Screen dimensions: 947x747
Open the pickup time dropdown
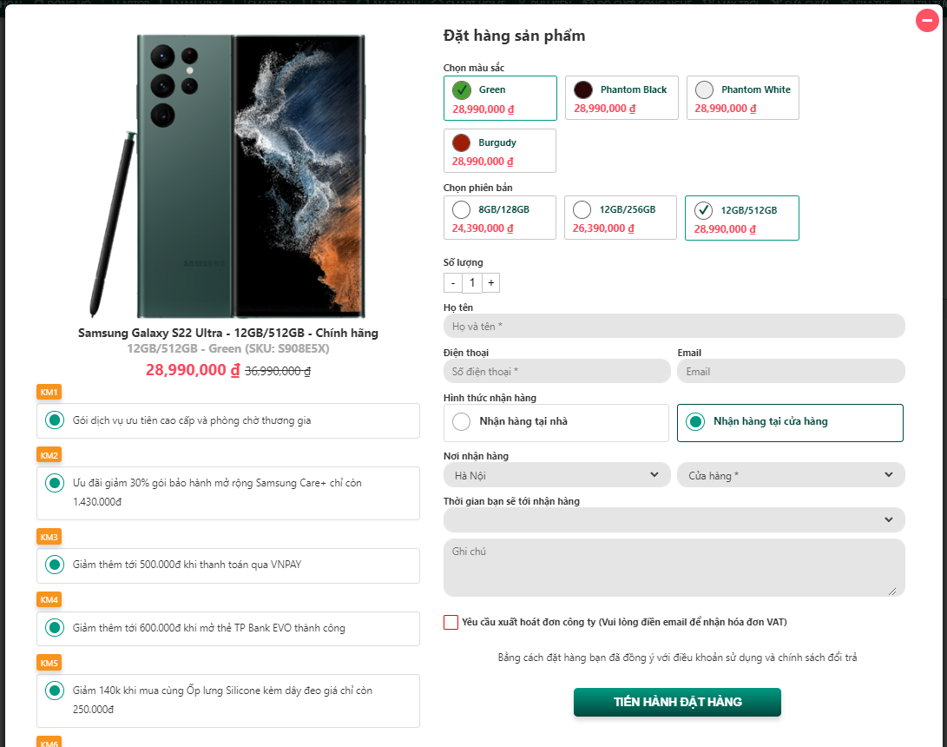674,519
